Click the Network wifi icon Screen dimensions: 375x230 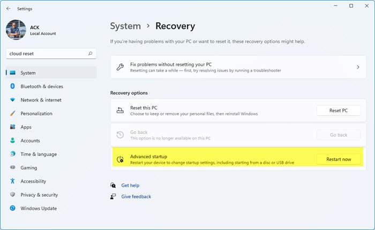[x=13, y=100]
